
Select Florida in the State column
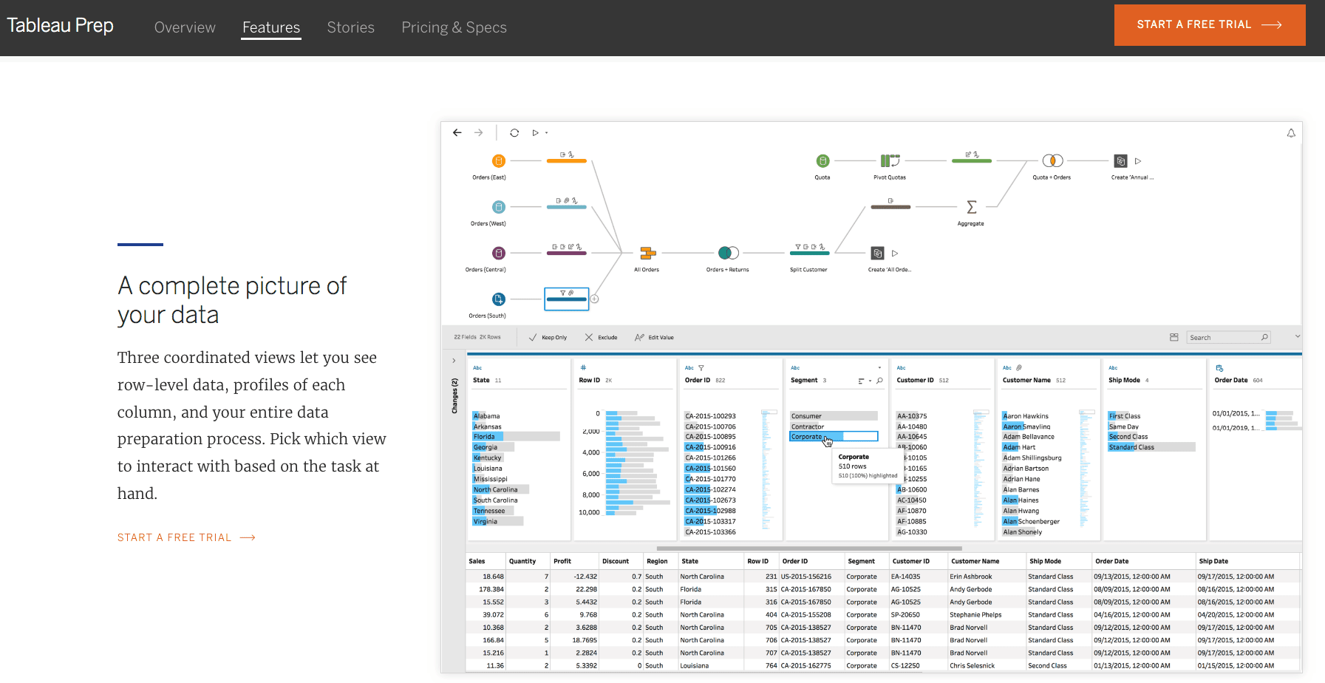[516, 437]
